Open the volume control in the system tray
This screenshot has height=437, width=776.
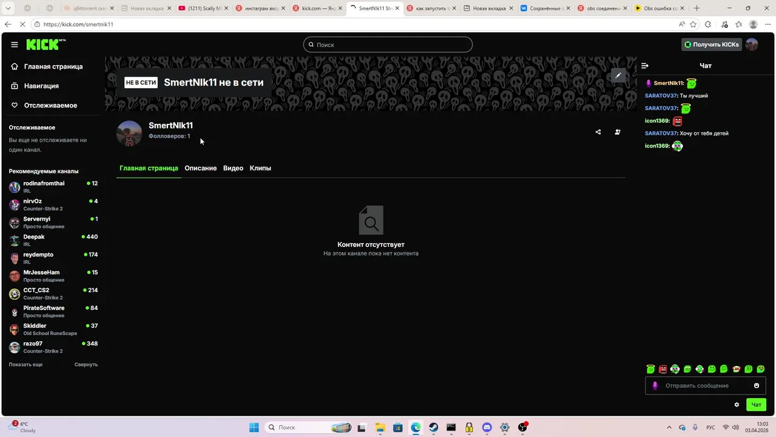click(x=736, y=427)
